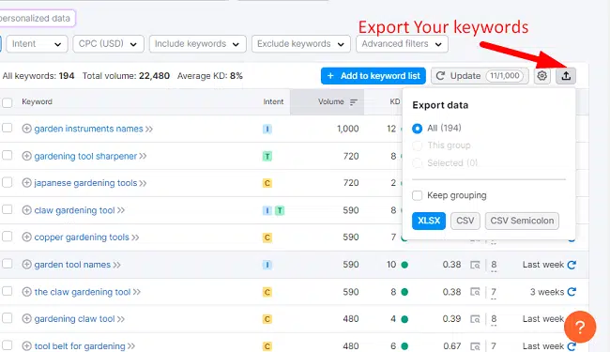Expand plus icon for claw gardening tool

click(x=26, y=210)
